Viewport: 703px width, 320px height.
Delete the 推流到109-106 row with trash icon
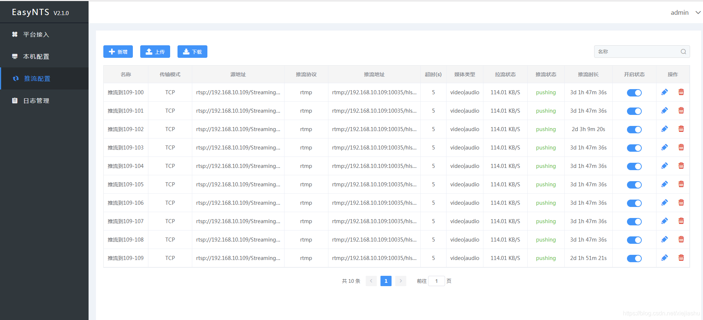pyautogui.click(x=681, y=203)
